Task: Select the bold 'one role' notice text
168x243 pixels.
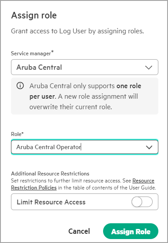Action: [129, 86]
